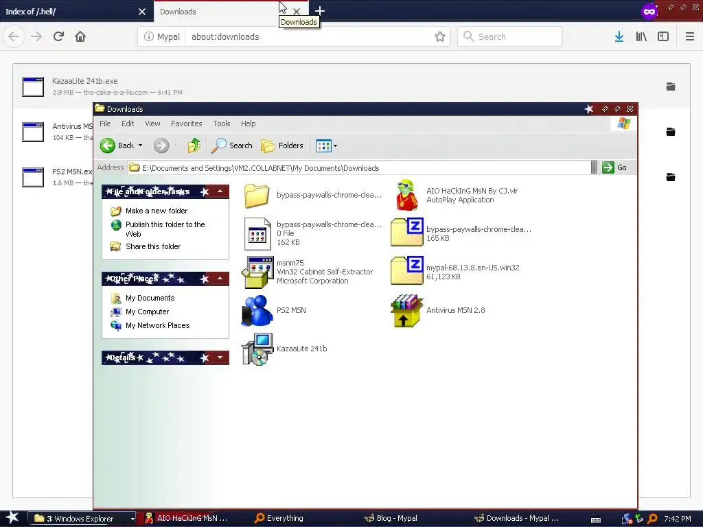Open the Explorer View menu

152,124
